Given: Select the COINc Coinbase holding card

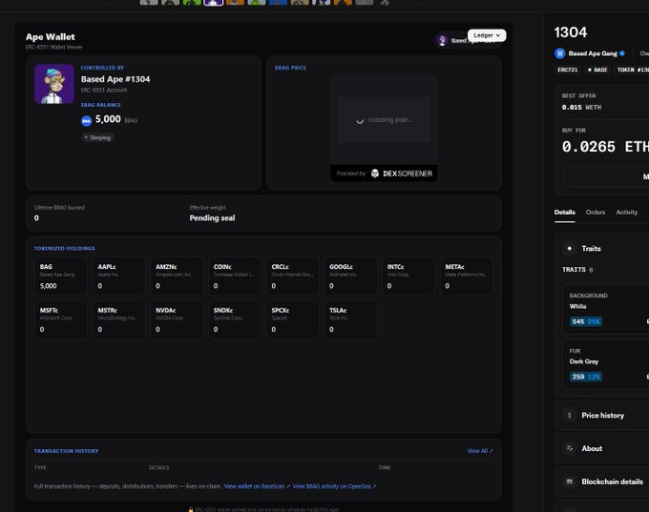Looking at the screenshot, I should click(x=235, y=276).
